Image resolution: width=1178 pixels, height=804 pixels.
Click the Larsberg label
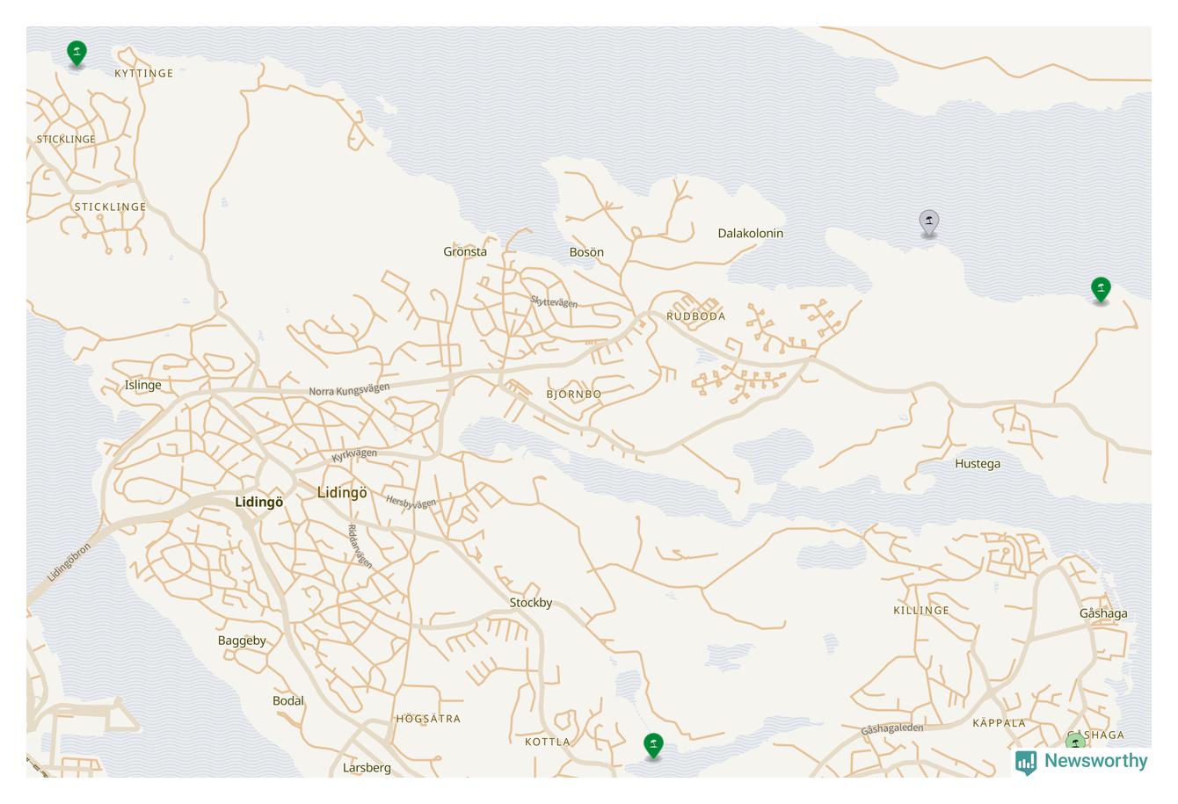tap(367, 768)
